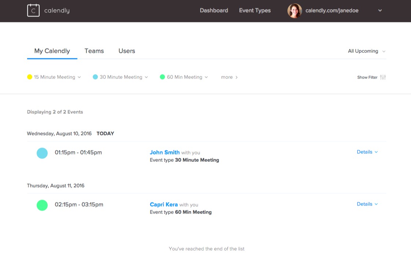Expand the 30 Minute Meeting dropdown arrow
Screen dimensions: 411x262
point(146,77)
